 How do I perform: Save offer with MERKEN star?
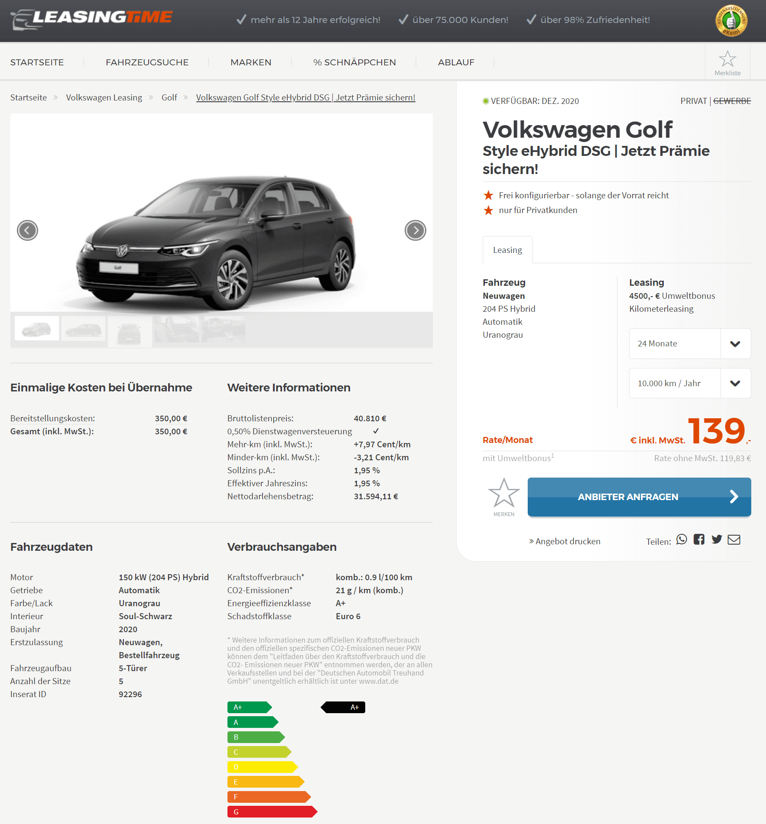click(x=504, y=497)
